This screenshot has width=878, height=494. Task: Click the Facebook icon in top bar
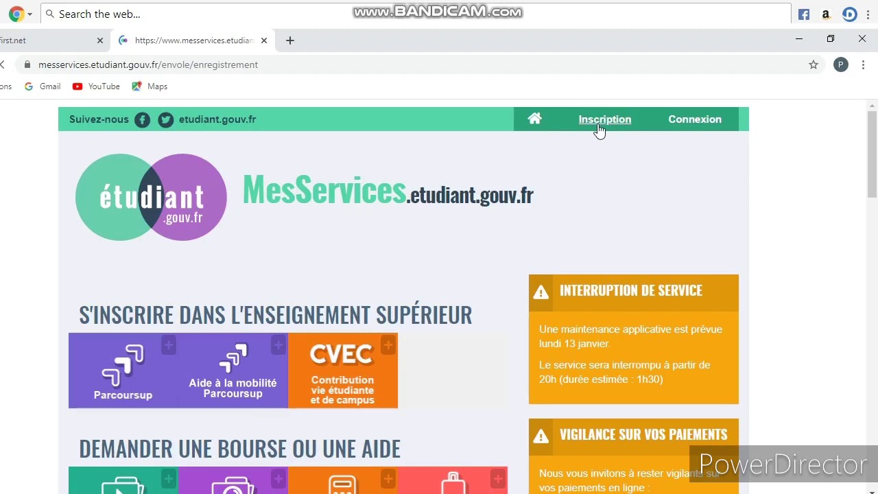pos(804,14)
